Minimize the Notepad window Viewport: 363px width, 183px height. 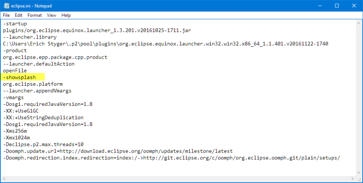click(x=317, y=6)
